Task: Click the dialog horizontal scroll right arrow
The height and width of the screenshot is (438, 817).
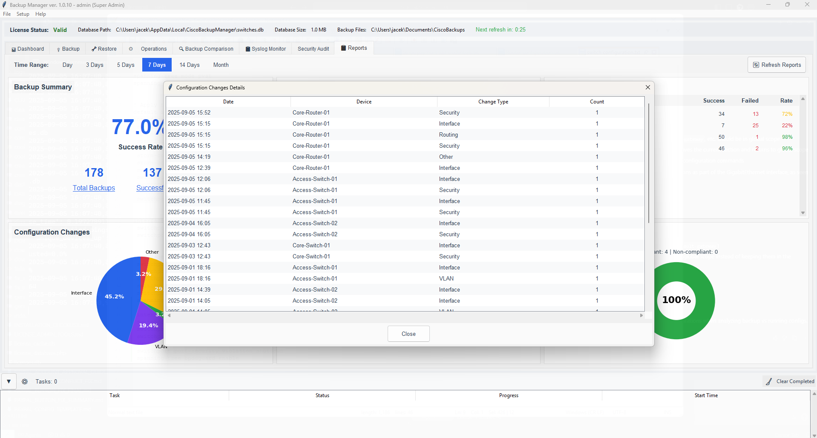Action: click(x=641, y=315)
